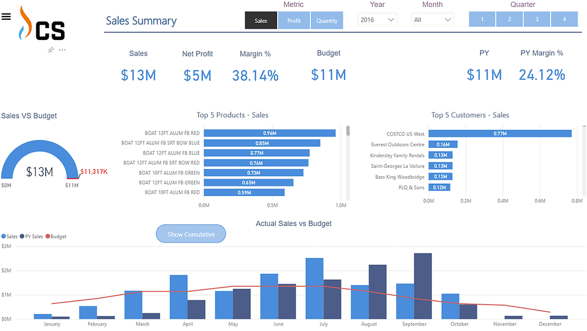
Task: Select the September PY Sales column
Action: point(423,286)
